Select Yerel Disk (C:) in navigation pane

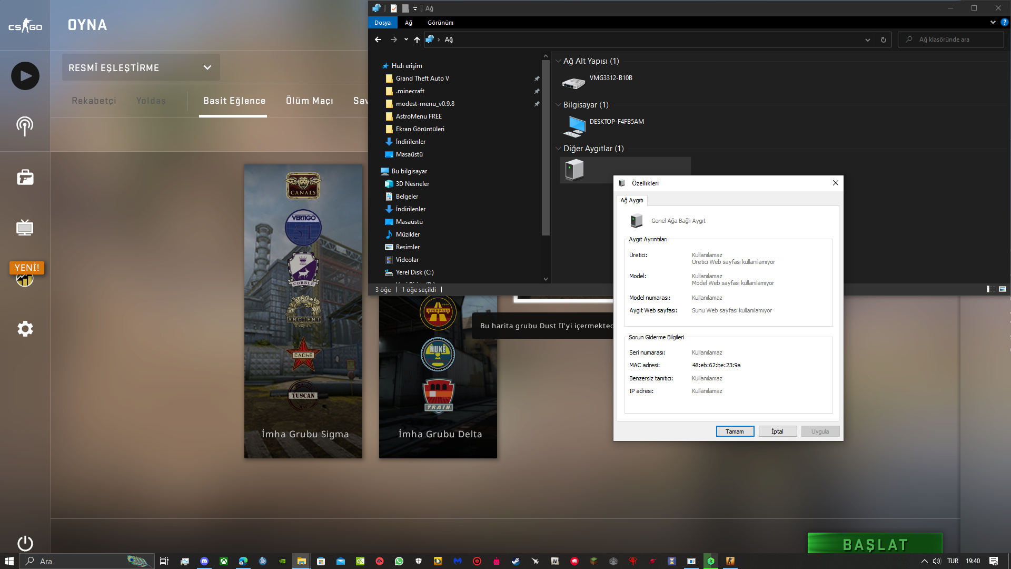click(414, 272)
